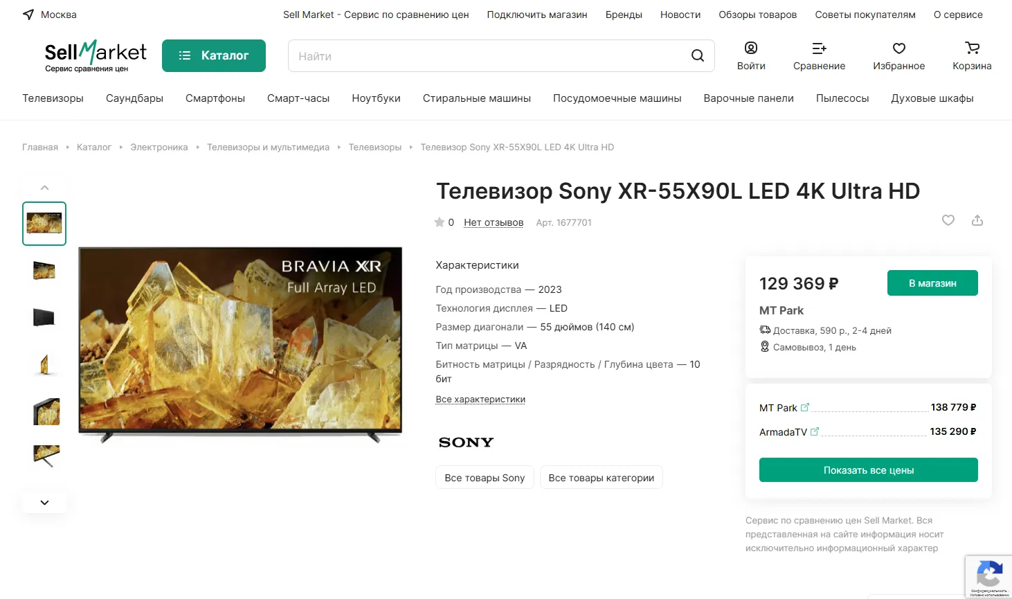Open MT Park external link icon
Viewport: 1012px width, 599px height.
point(804,407)
